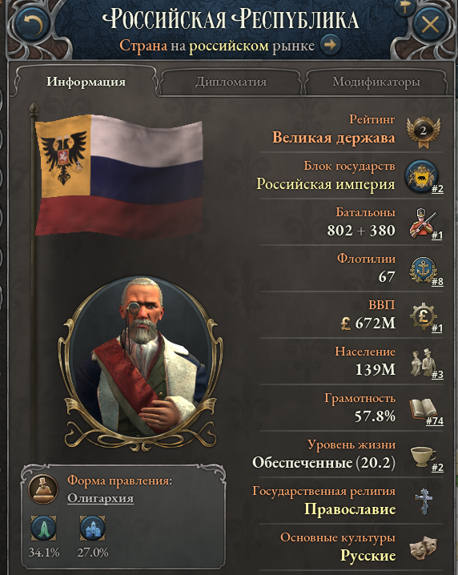Screen dimensions: 458x575
Task: Click the battalions soldier icon
Action: point(424,223)
